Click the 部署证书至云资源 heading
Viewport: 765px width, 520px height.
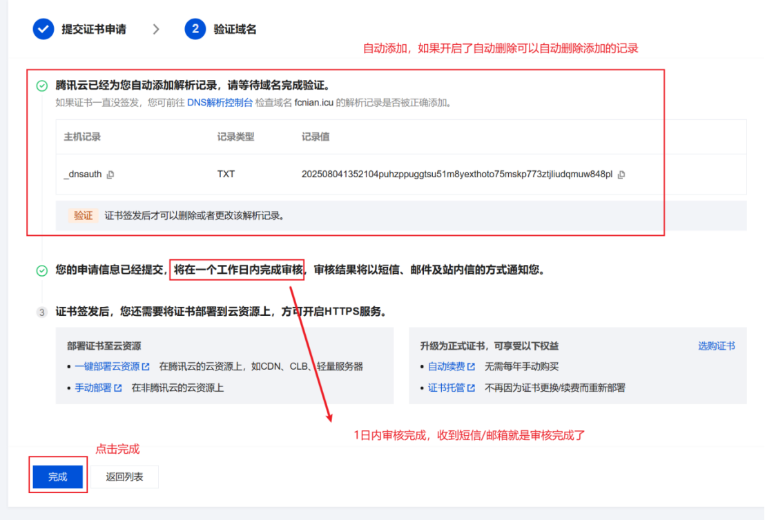[x=104, y=346]
